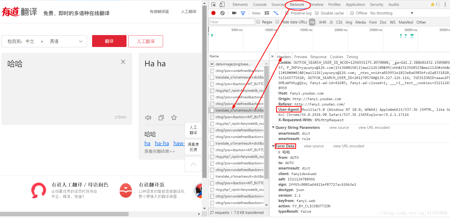Screen dimensions: 450x218
Task: Check the Preserve log checkbox
Action: click(287, 13)
